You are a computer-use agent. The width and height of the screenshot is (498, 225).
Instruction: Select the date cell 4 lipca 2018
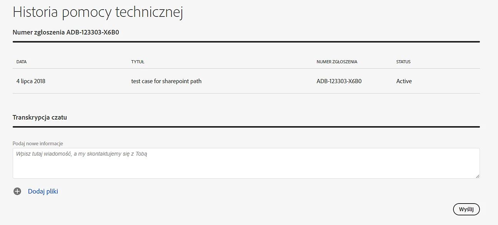31,81
